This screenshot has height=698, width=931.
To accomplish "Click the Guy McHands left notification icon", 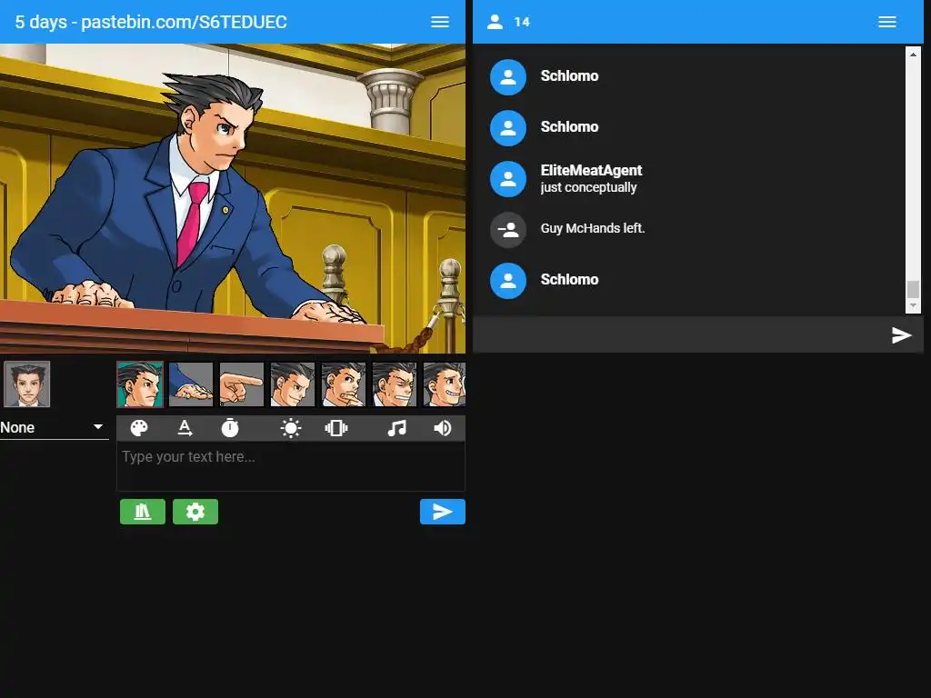I will point(507,230).
